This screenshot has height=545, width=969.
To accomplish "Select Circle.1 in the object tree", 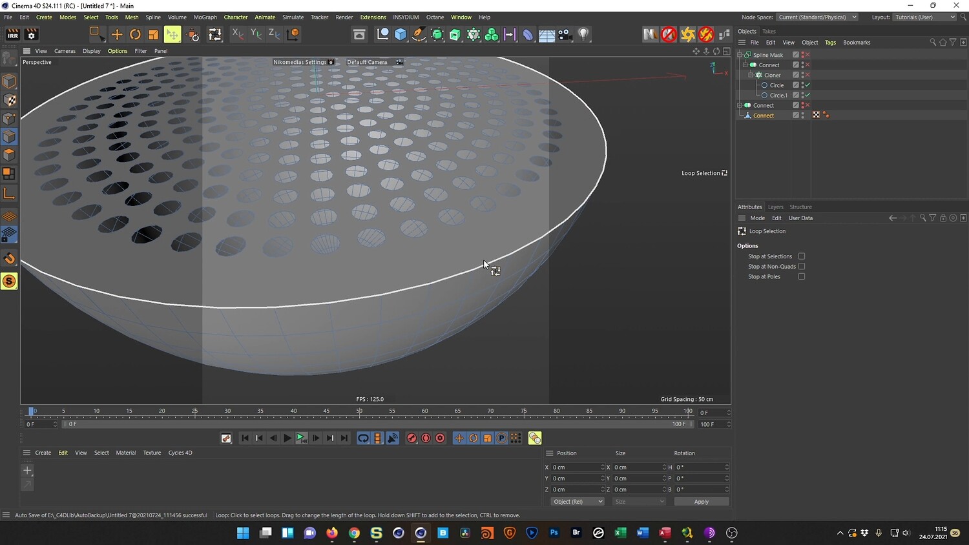I will [778, 95].
